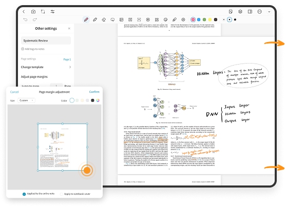Image resolution: width=286 pixels, height=207 pixels.
Task: Click the Systematic Review title field
Action: 46,40
